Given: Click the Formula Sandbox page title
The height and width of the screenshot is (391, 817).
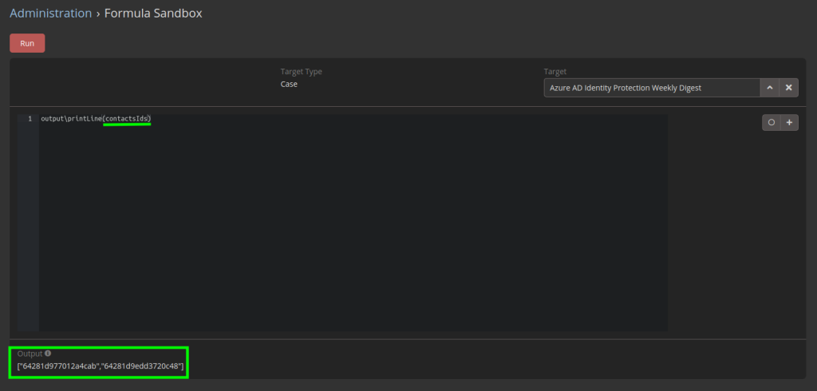Looking at the screenshot, I should pos(153,13).
